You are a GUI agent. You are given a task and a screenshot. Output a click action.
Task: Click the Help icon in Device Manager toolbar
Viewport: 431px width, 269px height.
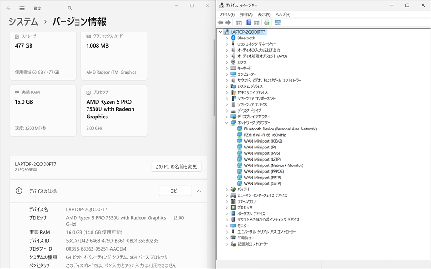pyautogui.click(x=248, y=22)
